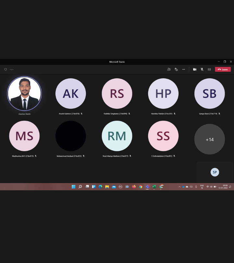
Task: Select the RM avatar of Rosit Mariya Mathew
Action: [x=117, y=136]
